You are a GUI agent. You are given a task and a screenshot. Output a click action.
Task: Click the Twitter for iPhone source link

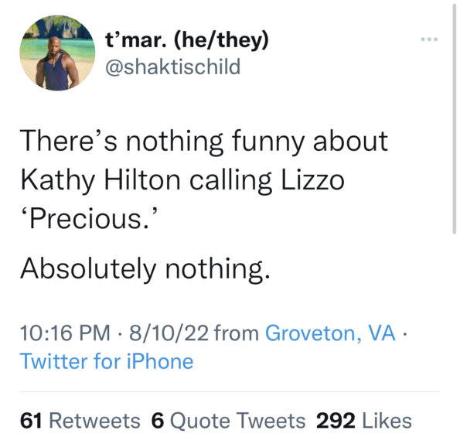pyautogui.click(x=107, y=361)
